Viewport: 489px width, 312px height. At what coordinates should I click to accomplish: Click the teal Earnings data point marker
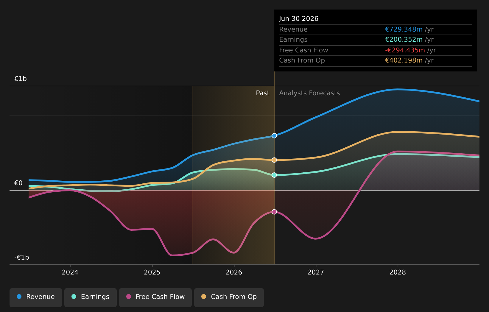pyautogui.click(x=274, y=175)
